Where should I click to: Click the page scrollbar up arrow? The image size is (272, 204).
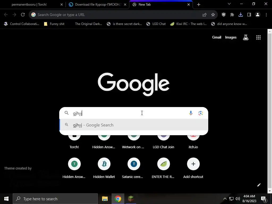270,31
